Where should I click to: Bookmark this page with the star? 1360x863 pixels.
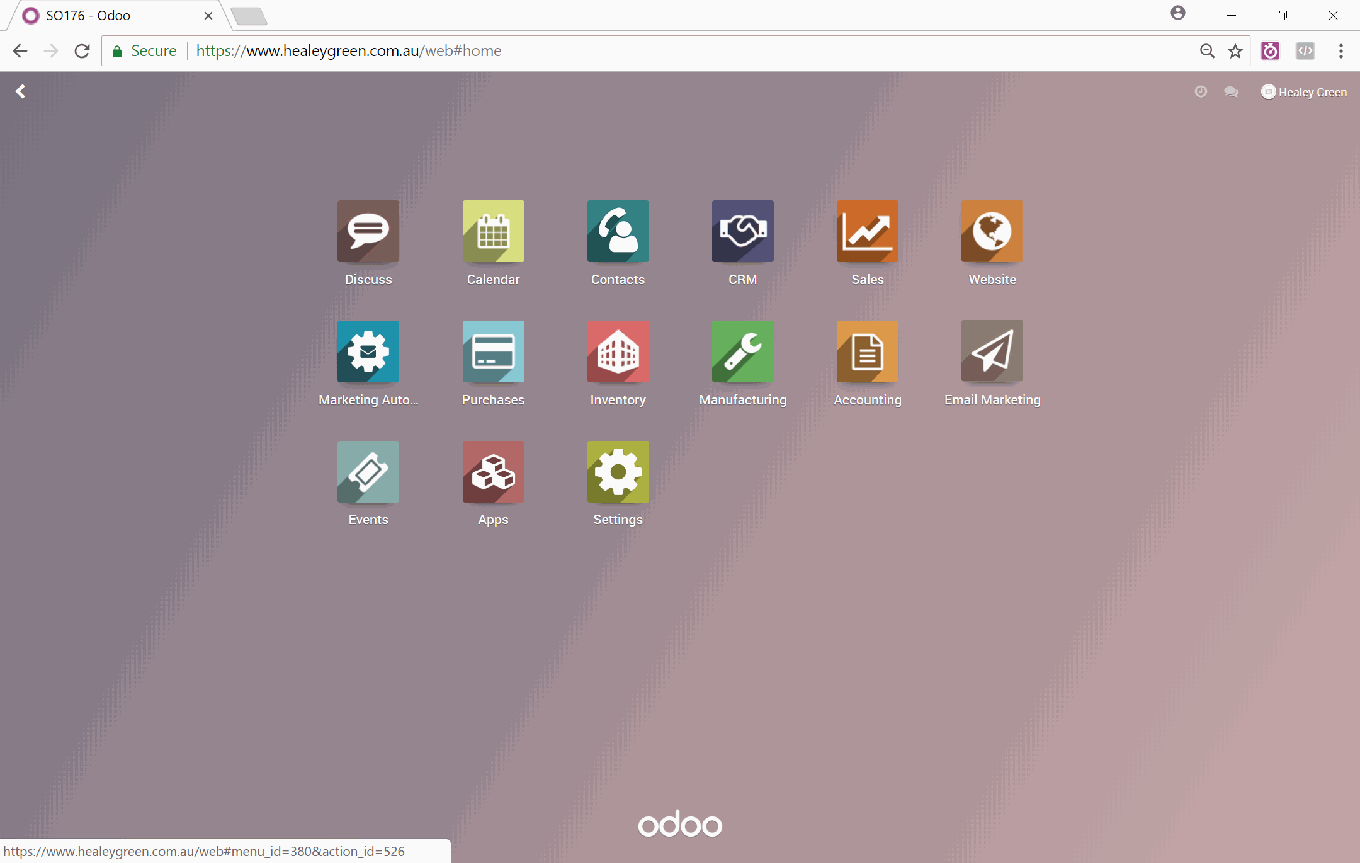tap(1235, 51)
